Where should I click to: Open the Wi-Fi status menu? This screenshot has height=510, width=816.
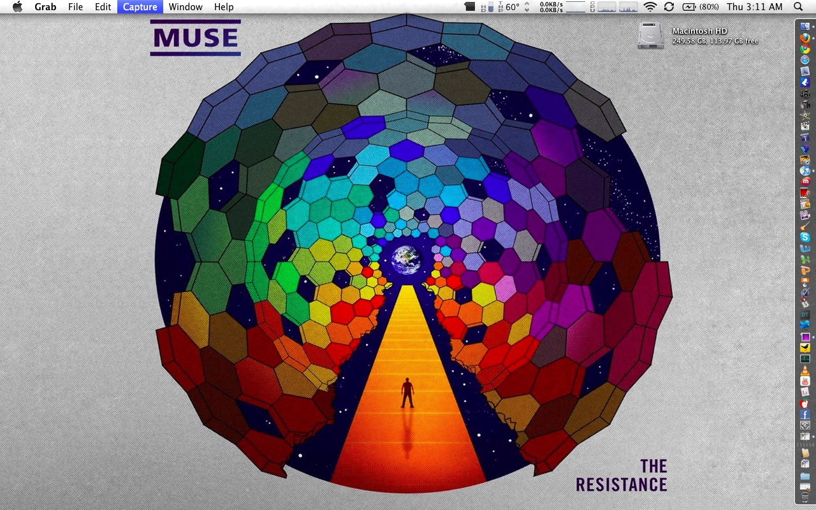[650, 6]
